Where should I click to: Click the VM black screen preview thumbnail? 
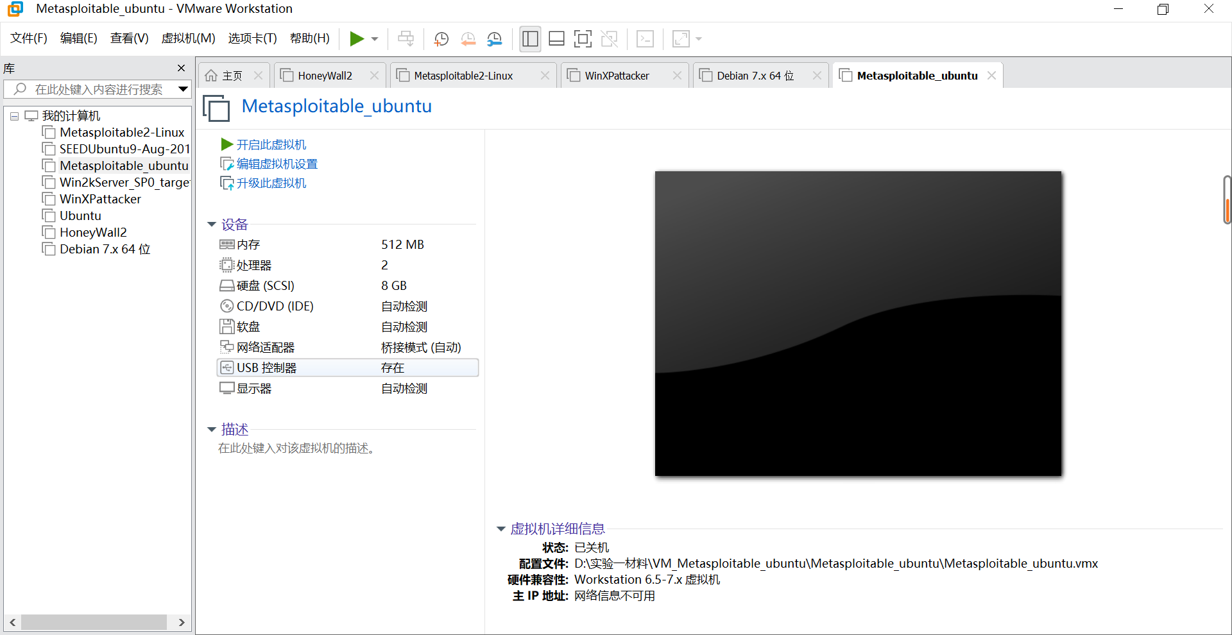[858, 323]
